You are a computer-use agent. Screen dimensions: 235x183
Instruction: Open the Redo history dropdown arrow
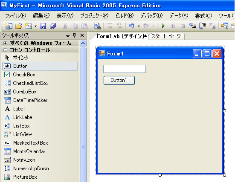pyautogui.click(x=153, y=26)
